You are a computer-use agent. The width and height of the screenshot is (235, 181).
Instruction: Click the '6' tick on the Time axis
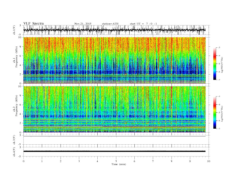(x=134, y=161)
